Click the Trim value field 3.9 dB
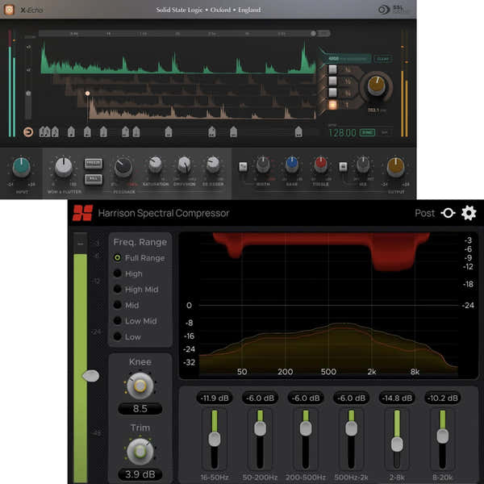Viewport: 484px width, 484px height. point(140,474)
